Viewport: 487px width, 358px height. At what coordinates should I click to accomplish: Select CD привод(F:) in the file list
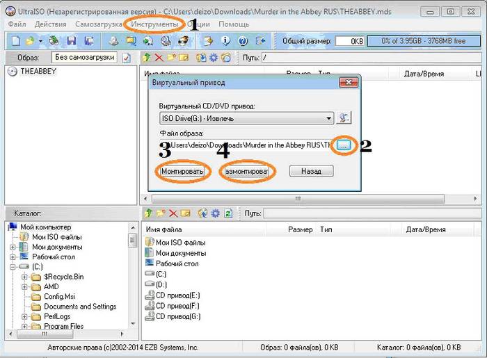(x=177, y=306)
